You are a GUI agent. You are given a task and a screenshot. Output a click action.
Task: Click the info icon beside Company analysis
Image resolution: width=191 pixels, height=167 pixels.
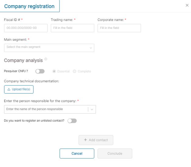click(46, 59)
